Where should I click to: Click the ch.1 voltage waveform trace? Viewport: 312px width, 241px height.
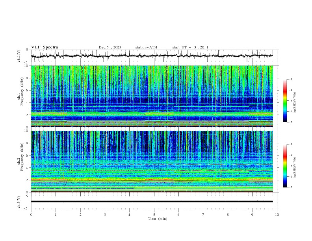152,56
